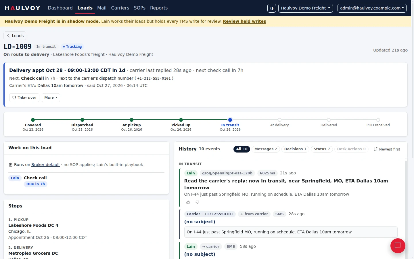
Task: Click the thumbs down feedback icon
Action: (197, 202)
